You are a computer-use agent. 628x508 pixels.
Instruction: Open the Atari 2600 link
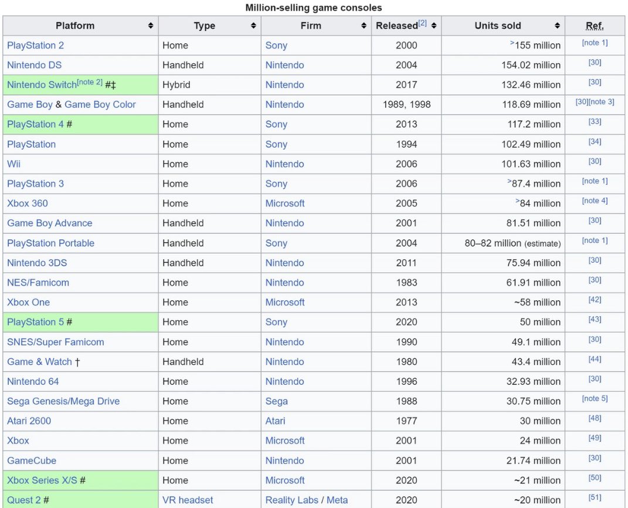pos(29,421)
